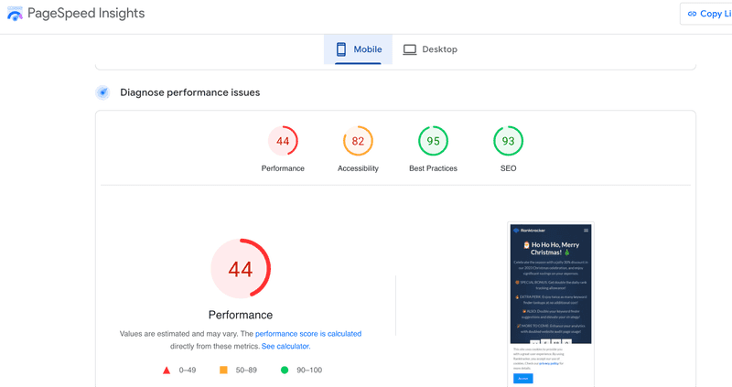
Task: Jump to the Accessibility score gauge 82
Action: [x=358, y=141]
